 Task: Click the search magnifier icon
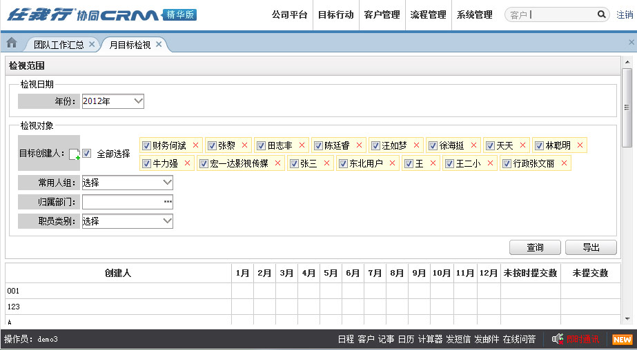click(x=601, y=14)
